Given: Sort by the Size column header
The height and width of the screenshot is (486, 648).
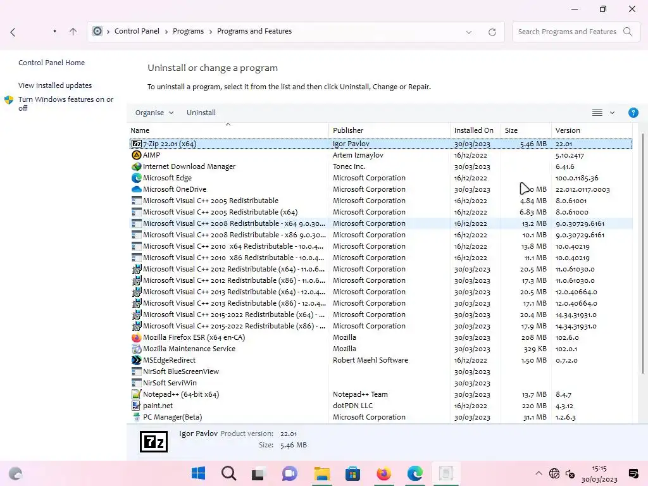Looking at the screenshot, I should click(x=526, y=130).
